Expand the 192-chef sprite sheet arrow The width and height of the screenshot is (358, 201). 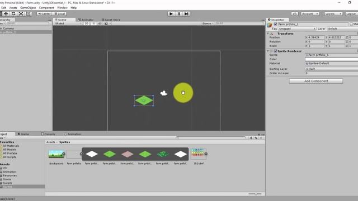pyautogui.click(x=206, y=154)
